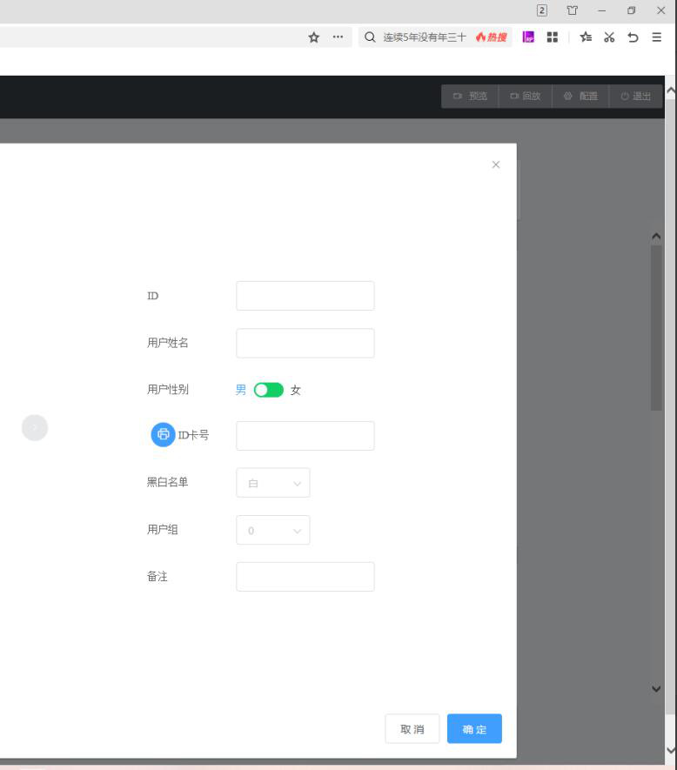Switch to the 预览 preview tab

pos(470,97)
